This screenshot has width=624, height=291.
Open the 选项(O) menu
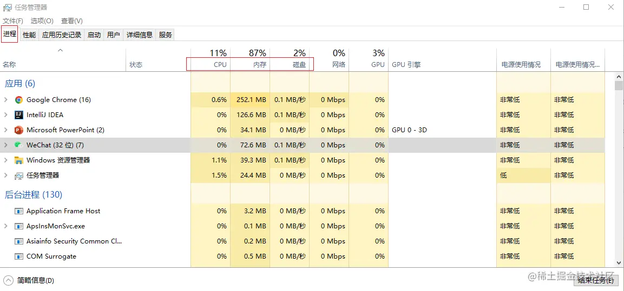tap(42, 21)
